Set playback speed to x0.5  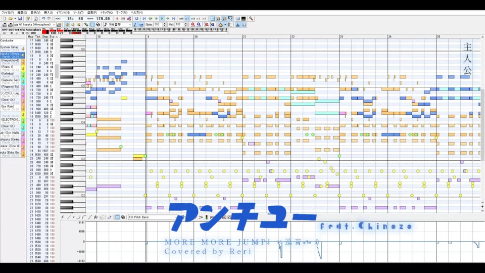pyautogui.click(x=181, y=19)
